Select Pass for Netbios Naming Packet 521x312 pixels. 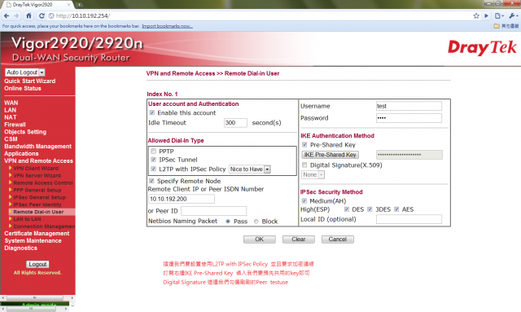(x=228, y=222)
